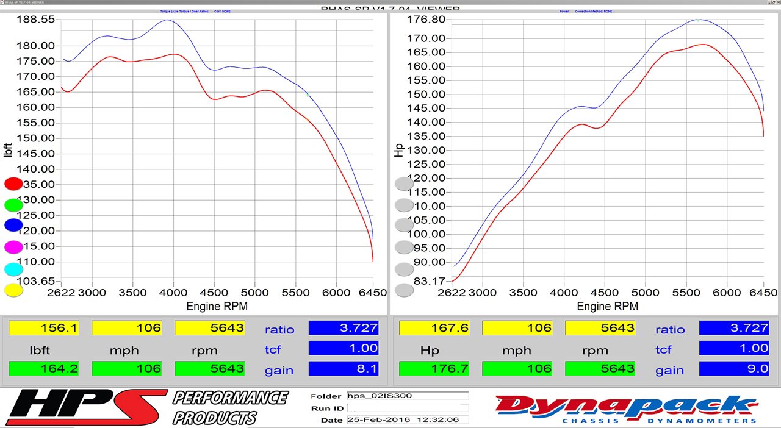Screen dimensions: 781x428
Task: Click the Date field showing 25-Feb-2016
Action: coord(407,420)
